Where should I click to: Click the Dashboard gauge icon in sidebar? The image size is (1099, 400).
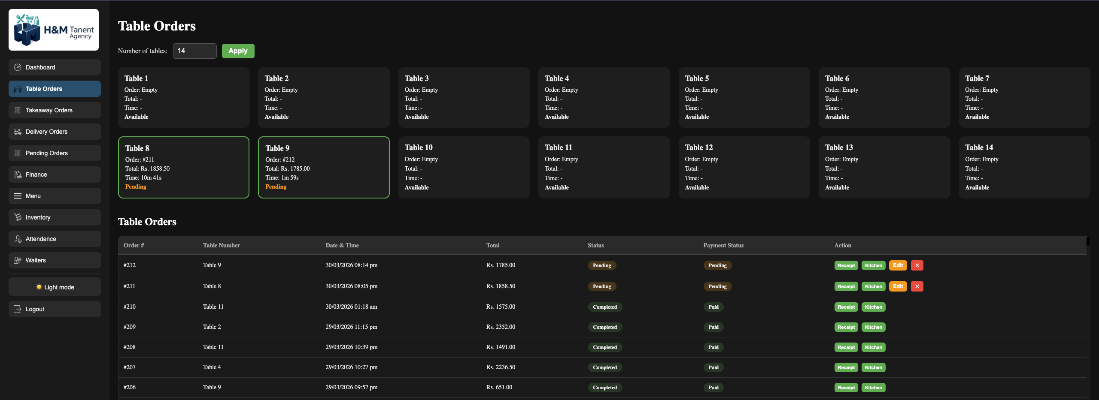[18, 67]
